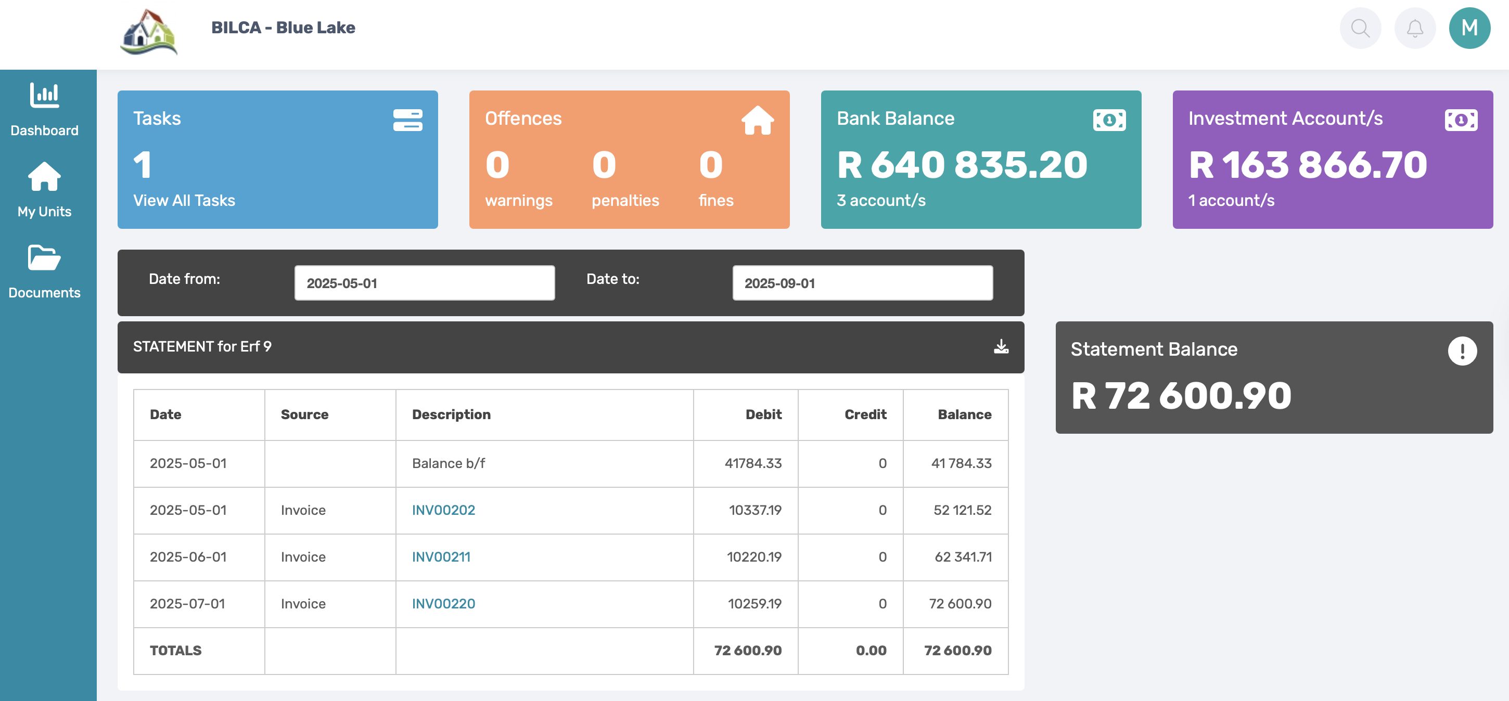The height and width of the screenshot is (701, 1509).
Task: Open the Documents folder icon
Action: coord(45,258)
